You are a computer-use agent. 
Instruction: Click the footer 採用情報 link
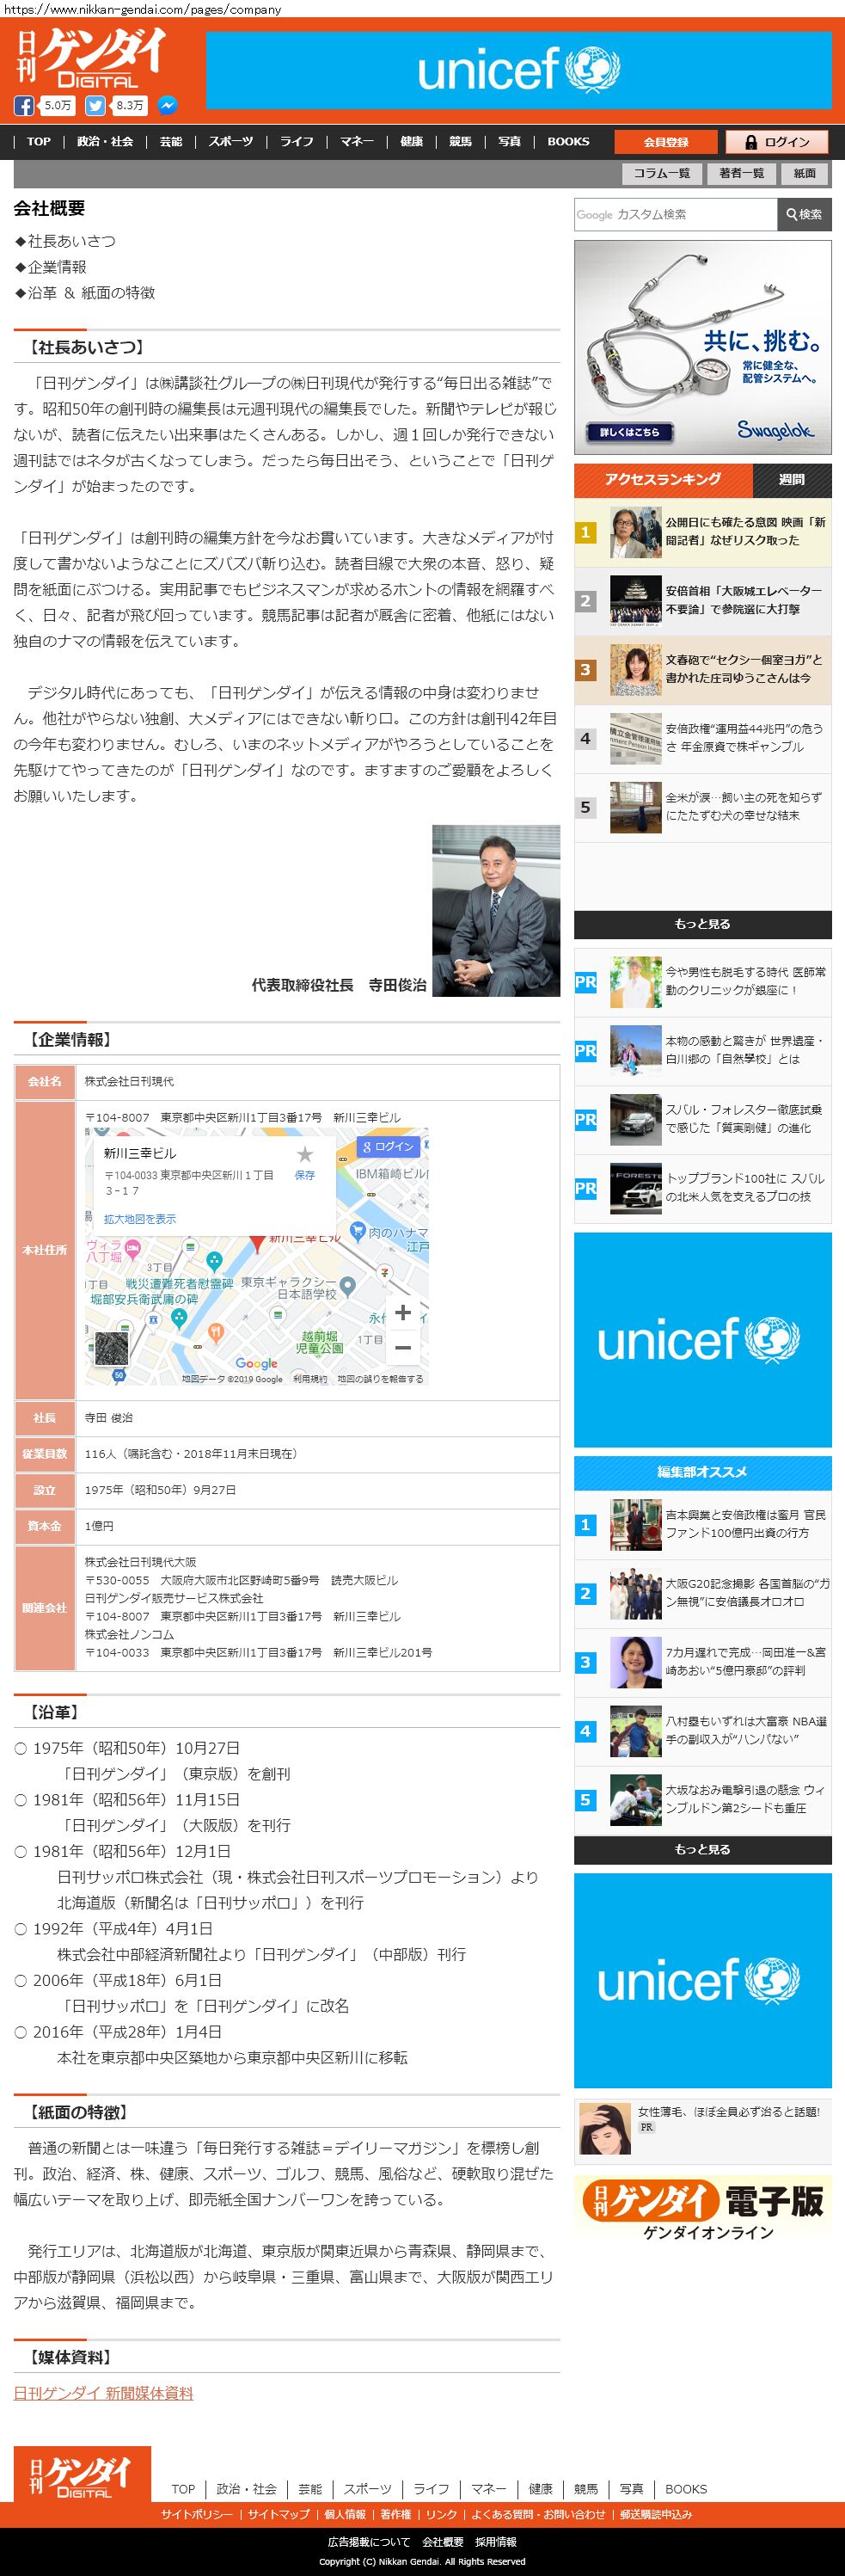[x=496, y=2541]
